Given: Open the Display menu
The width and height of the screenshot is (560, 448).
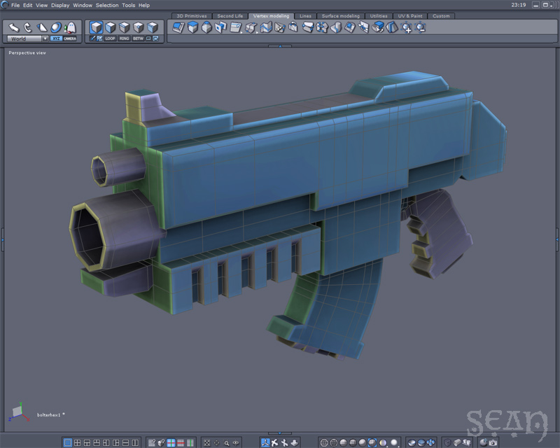Looking at the screenshot, I should click(60, 5).
